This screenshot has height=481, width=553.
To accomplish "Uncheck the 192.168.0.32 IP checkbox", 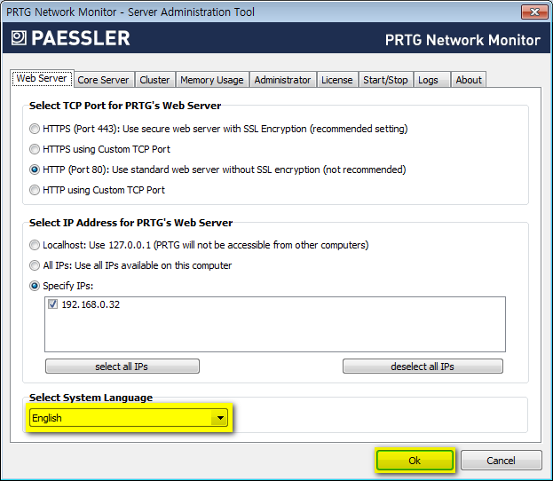I will click(x=53, y=304).
